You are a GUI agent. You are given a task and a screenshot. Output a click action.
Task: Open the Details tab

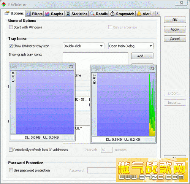99,14
